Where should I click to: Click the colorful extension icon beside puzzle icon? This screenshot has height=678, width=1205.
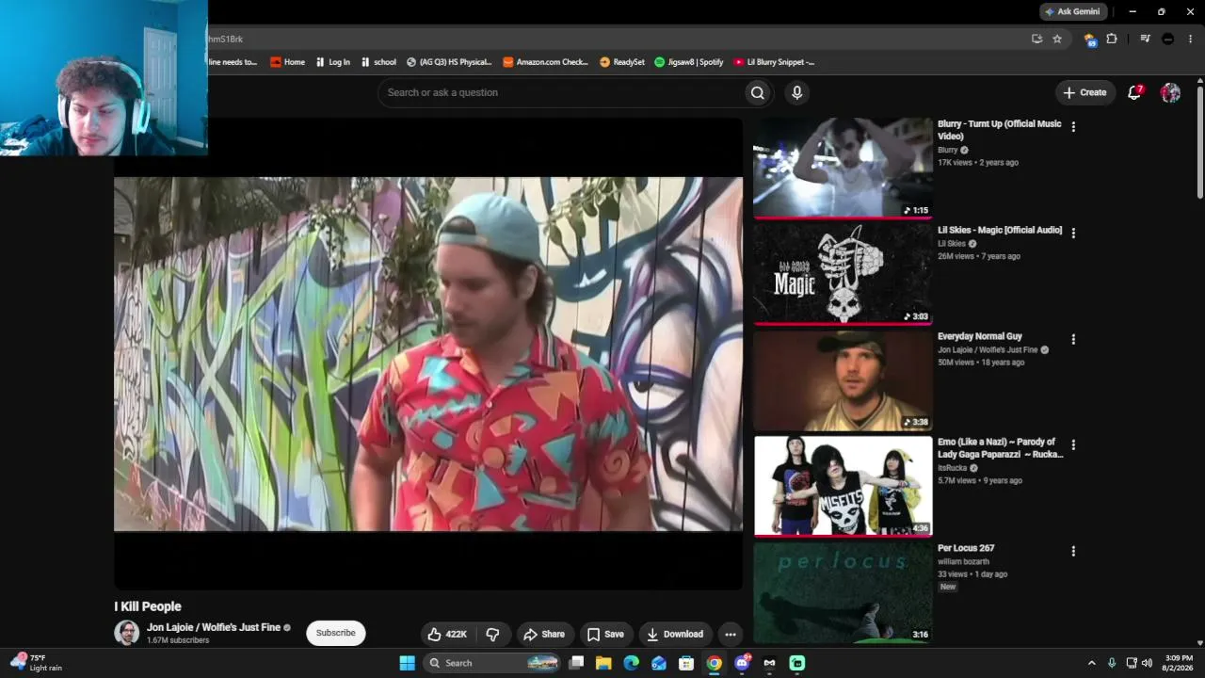pos(1090,39)
